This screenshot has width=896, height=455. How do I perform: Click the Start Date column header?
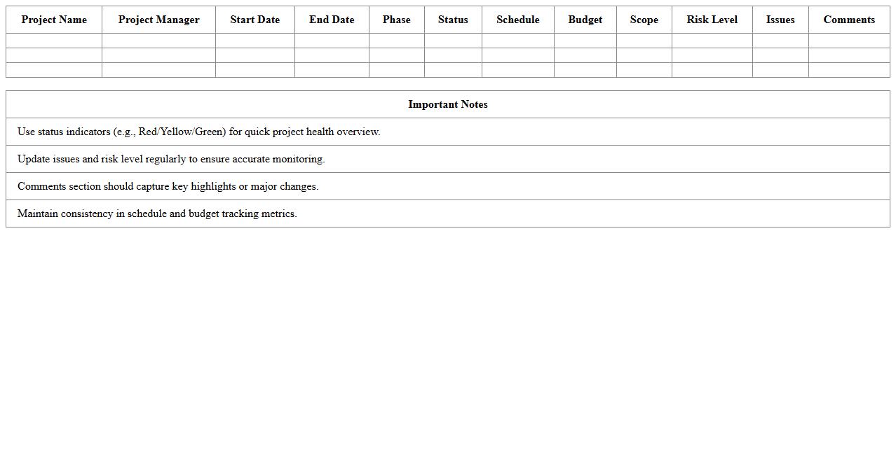click(254, 20)
